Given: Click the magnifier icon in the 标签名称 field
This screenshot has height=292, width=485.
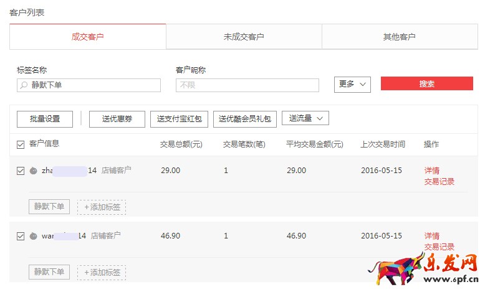Looking at the screenshot, I should (24, 85).
